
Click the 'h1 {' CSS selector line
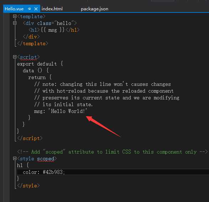23,165
